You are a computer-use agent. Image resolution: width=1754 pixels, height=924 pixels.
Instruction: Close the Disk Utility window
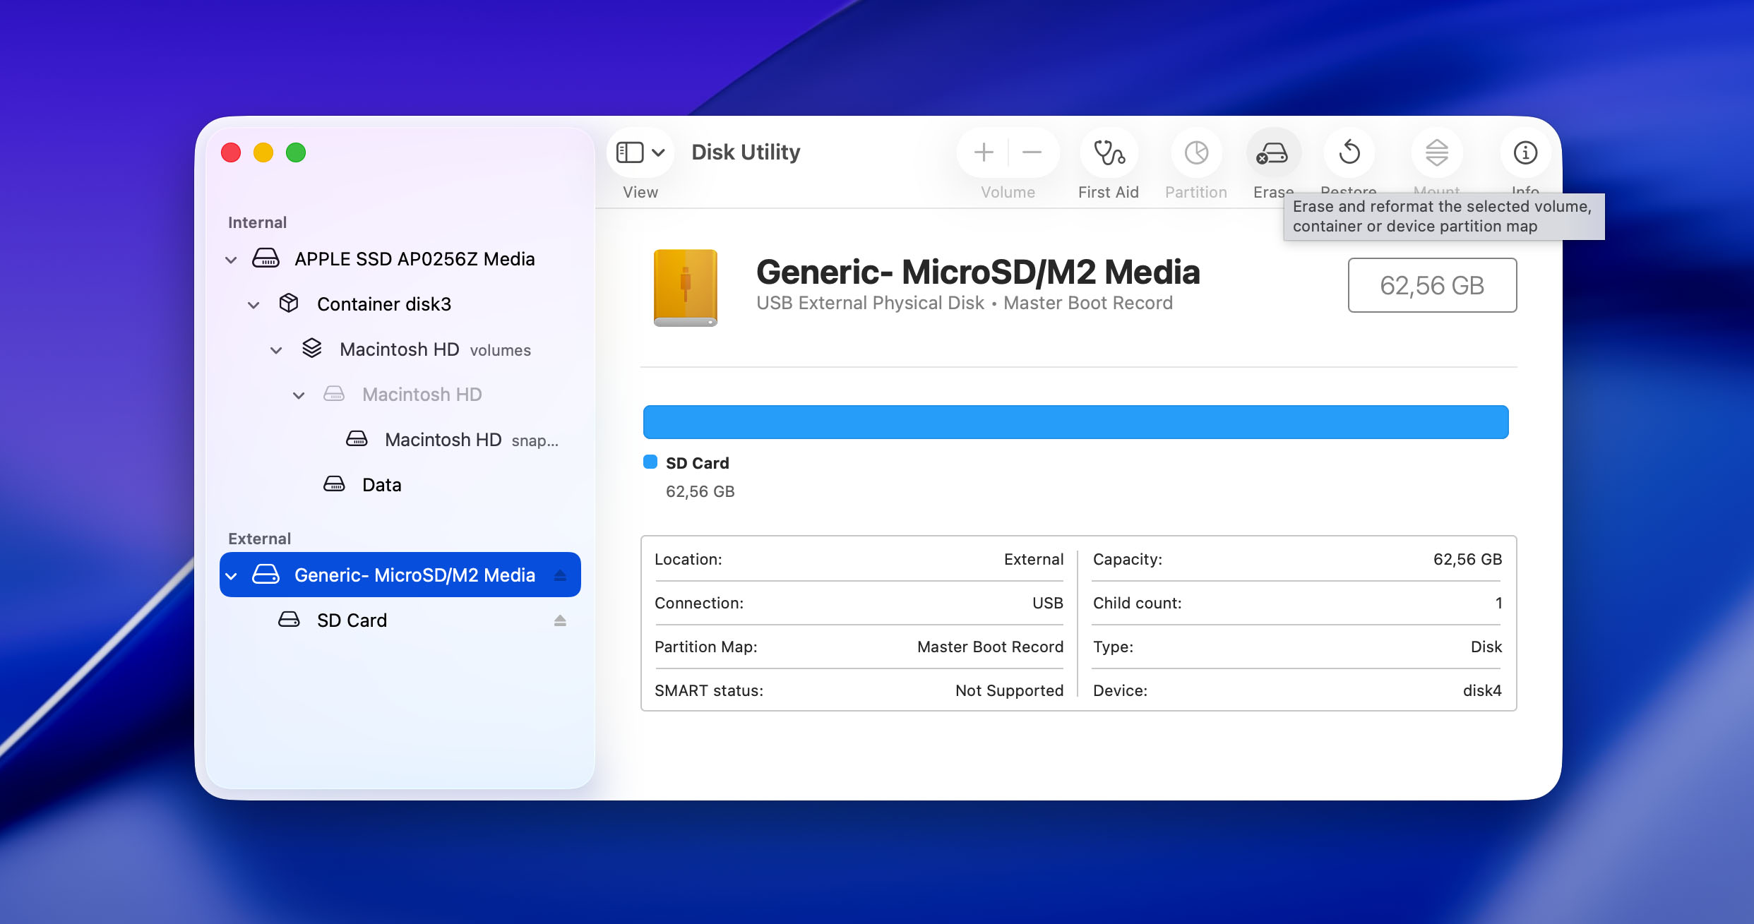tap(231, 152)
